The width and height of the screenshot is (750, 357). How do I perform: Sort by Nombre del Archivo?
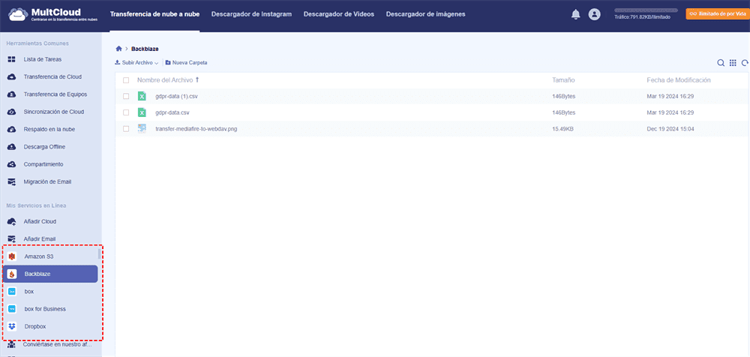coord(168,80)
